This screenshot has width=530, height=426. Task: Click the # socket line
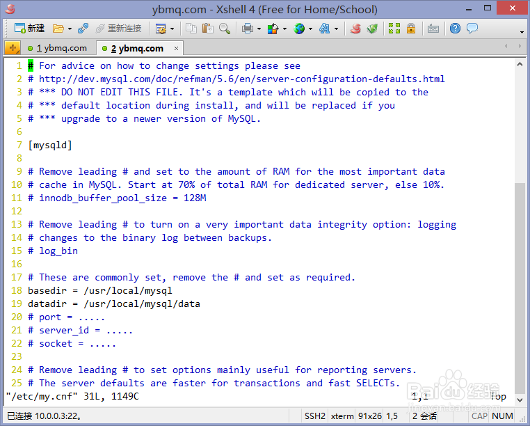tap(72, 343)
